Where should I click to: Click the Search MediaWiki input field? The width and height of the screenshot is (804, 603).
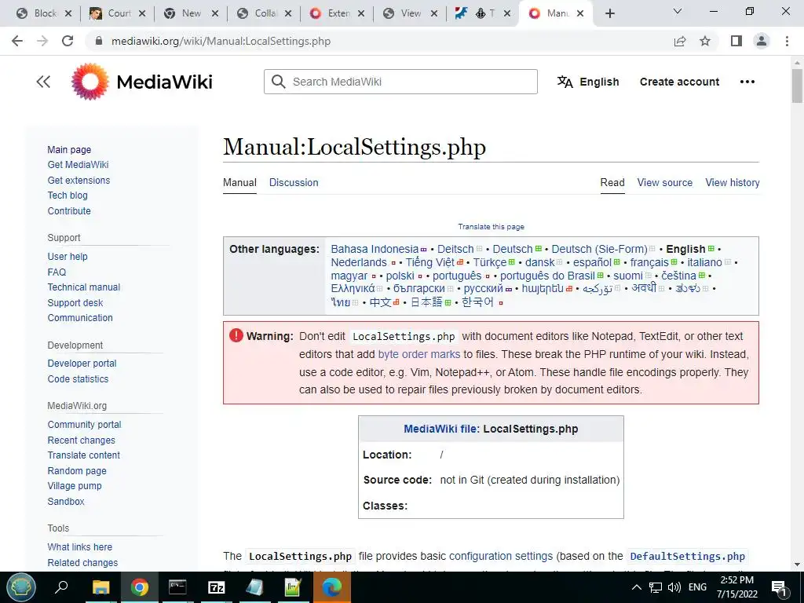400,82
